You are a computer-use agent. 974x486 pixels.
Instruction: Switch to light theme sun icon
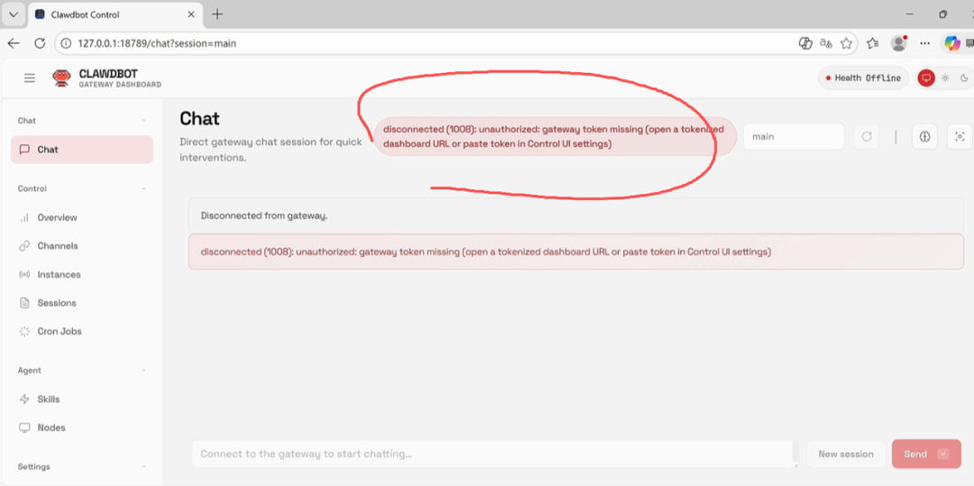(945, 78)
